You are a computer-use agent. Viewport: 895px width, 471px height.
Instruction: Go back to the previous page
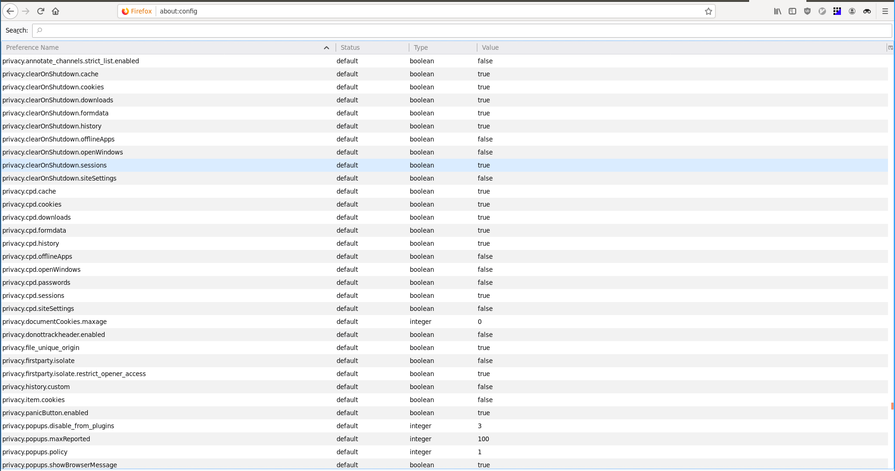coord(10,11)
